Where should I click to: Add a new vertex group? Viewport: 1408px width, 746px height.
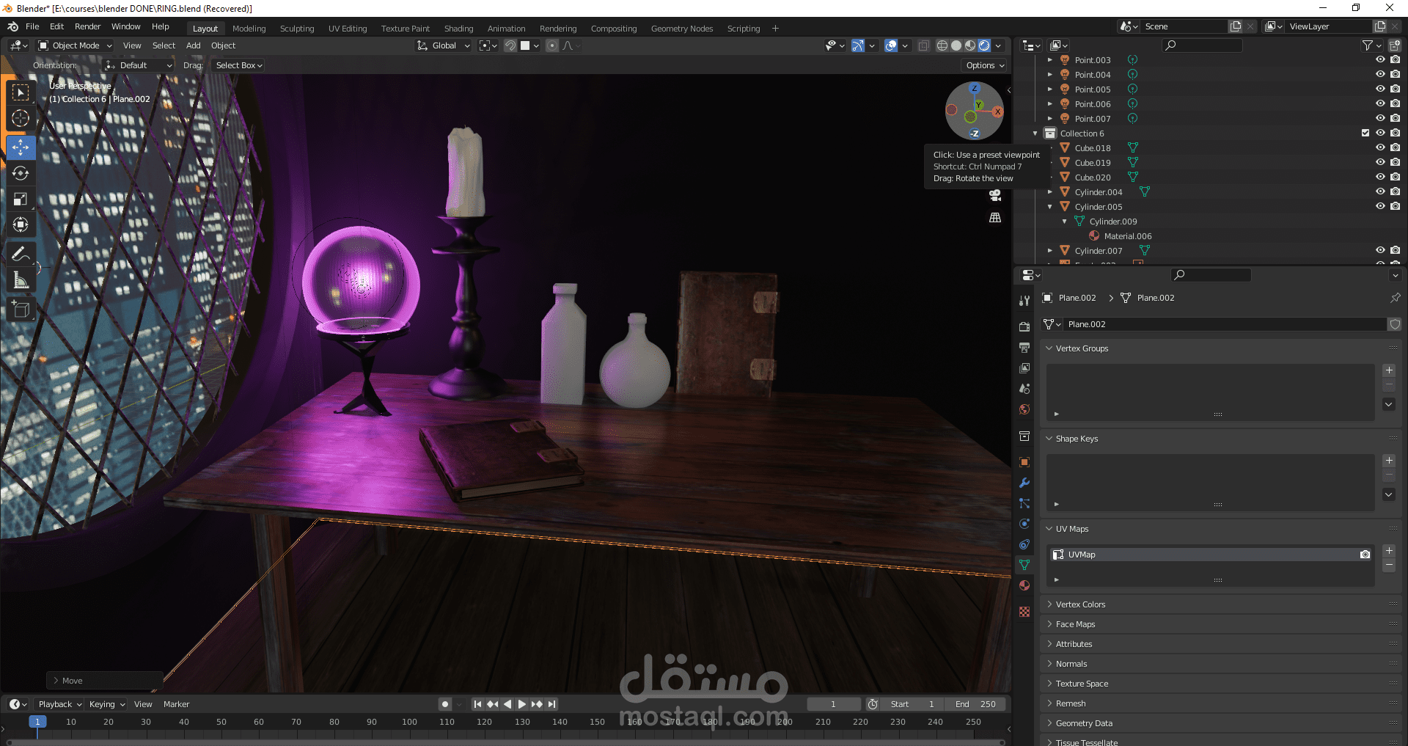coord(1389,370)
